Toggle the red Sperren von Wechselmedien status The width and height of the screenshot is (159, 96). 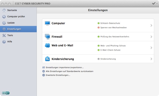pyautogui.click(x=99, y=27)
